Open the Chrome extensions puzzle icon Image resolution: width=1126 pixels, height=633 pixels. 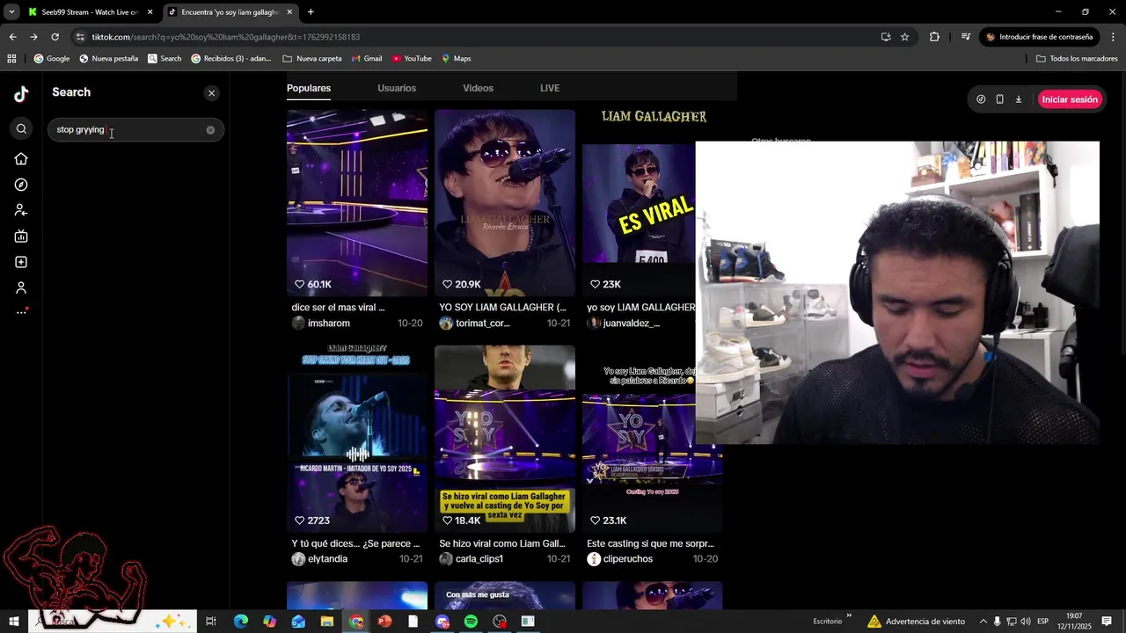tap(934, 37)
